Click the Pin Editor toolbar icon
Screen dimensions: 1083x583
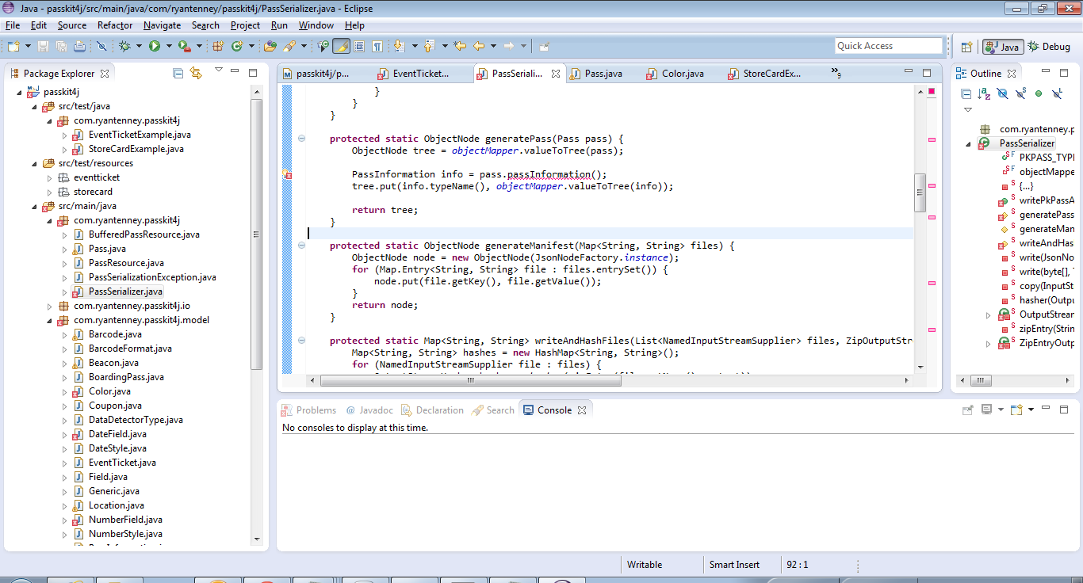click(x=544, y=46)
